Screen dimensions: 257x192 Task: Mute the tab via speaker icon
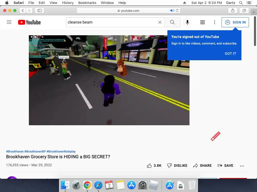[172, 10]
